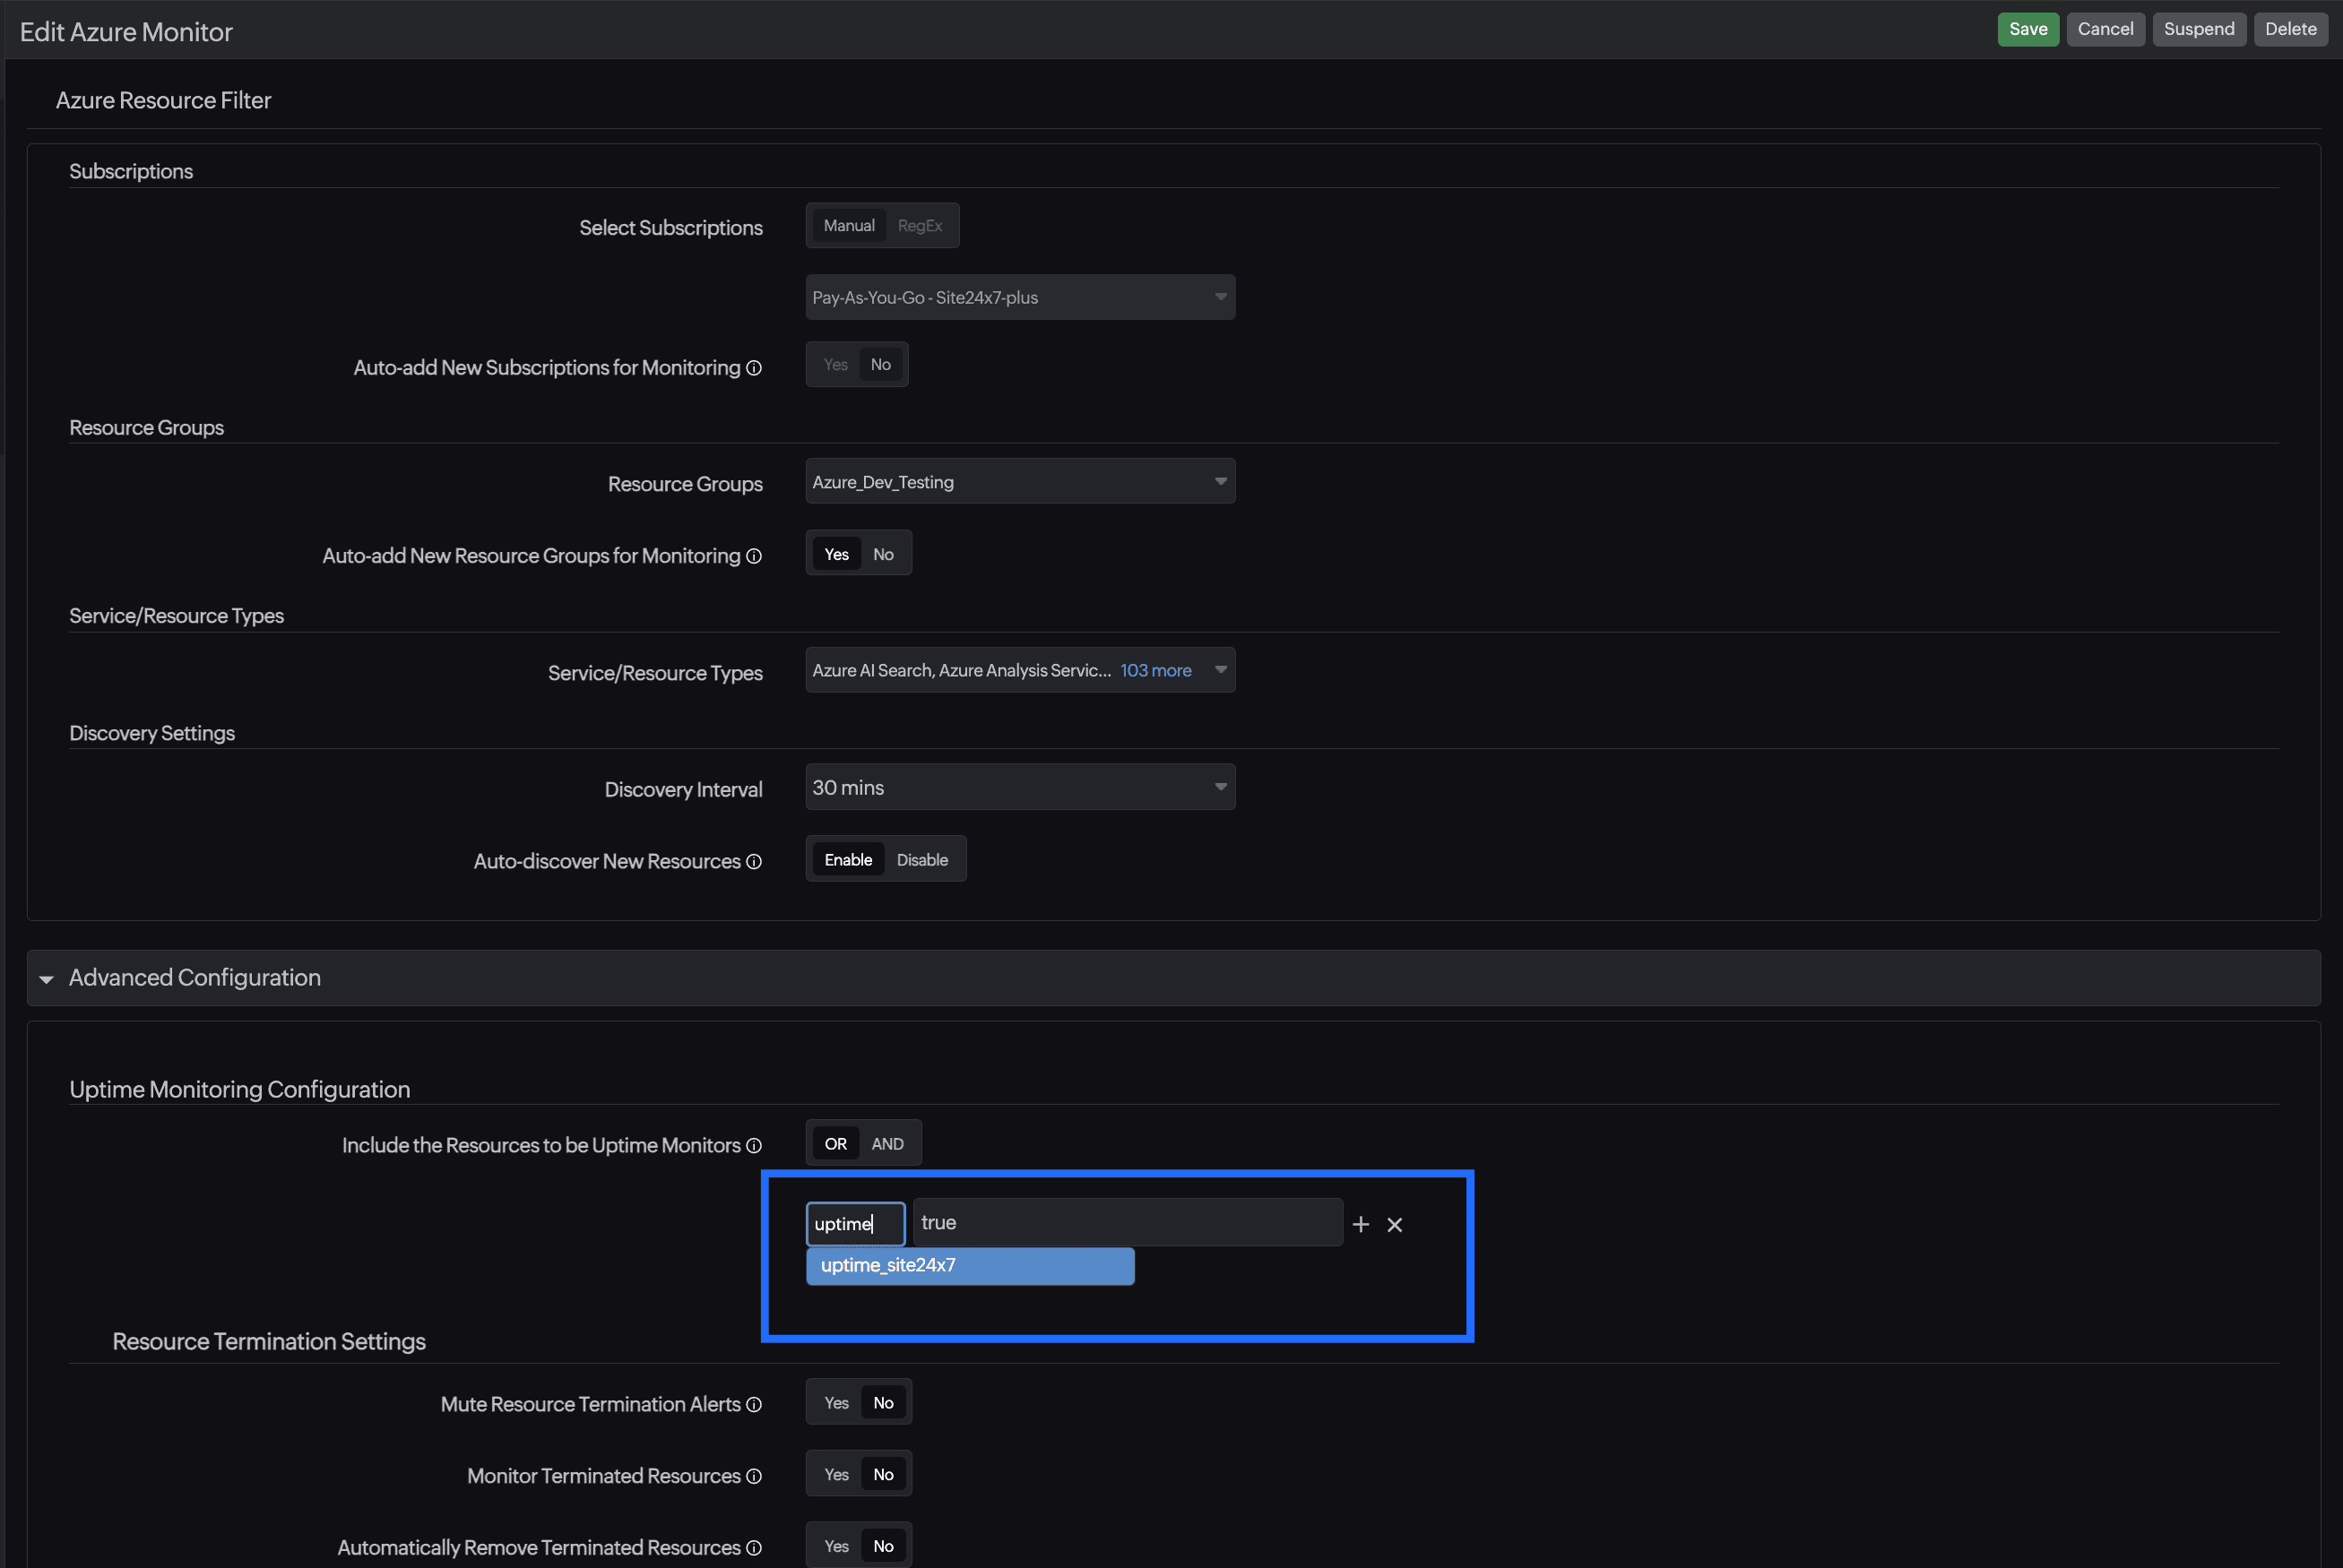2343x1568 pixels.
Task: Disable Auto-discover New Resources
Action: (x=921, y=860)
